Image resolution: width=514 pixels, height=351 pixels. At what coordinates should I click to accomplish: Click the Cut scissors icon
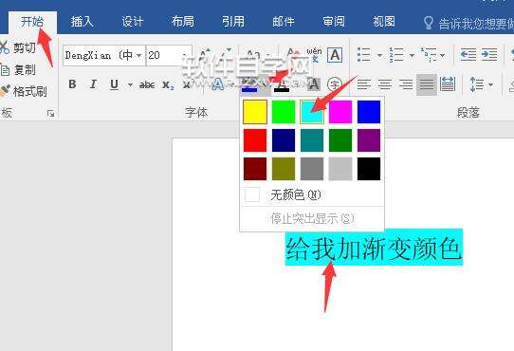pos(4,47)
